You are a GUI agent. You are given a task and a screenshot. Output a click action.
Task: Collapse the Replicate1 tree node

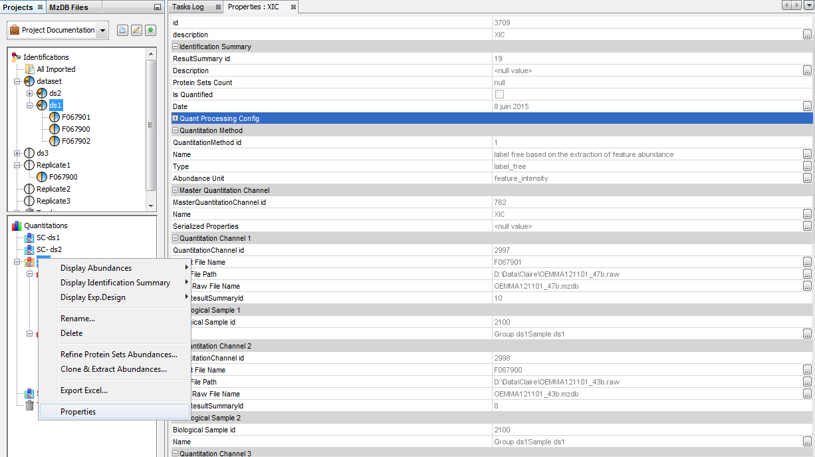click(x=17, y=165)
